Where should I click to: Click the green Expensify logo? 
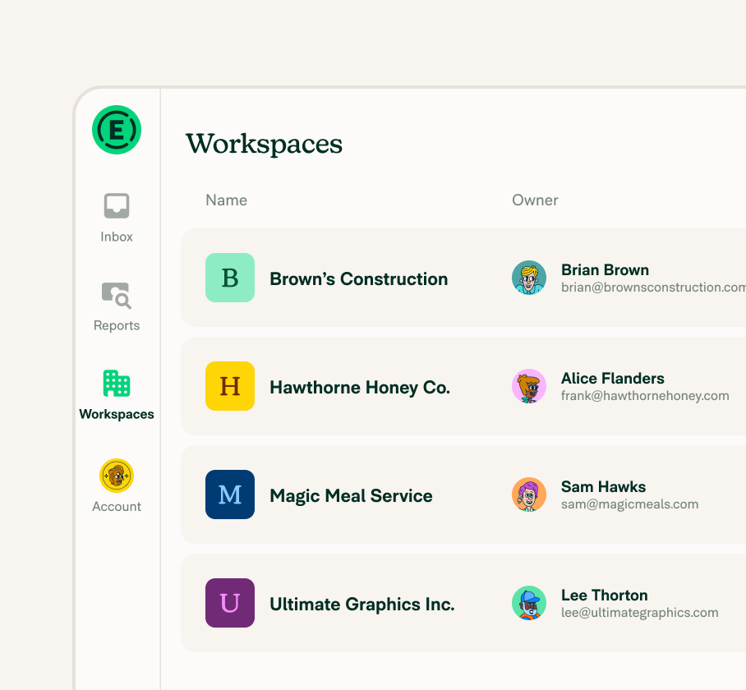tap(117, 130)
